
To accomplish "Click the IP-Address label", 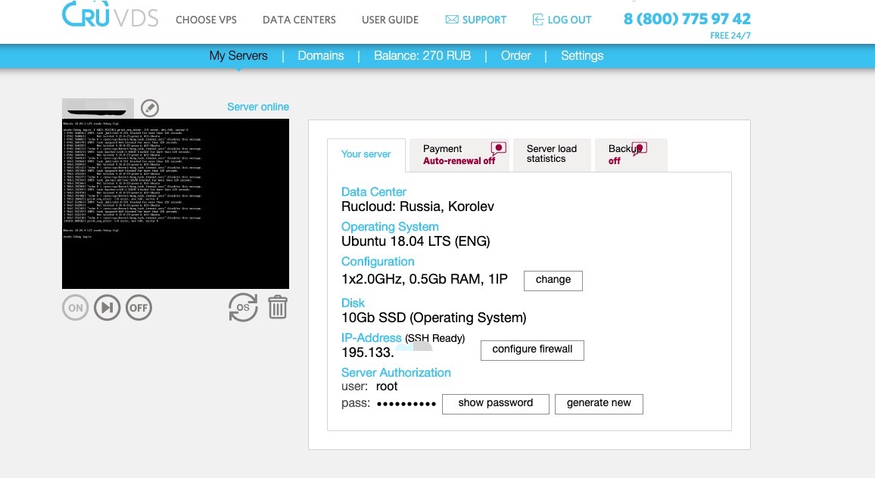I will (371, 338).
